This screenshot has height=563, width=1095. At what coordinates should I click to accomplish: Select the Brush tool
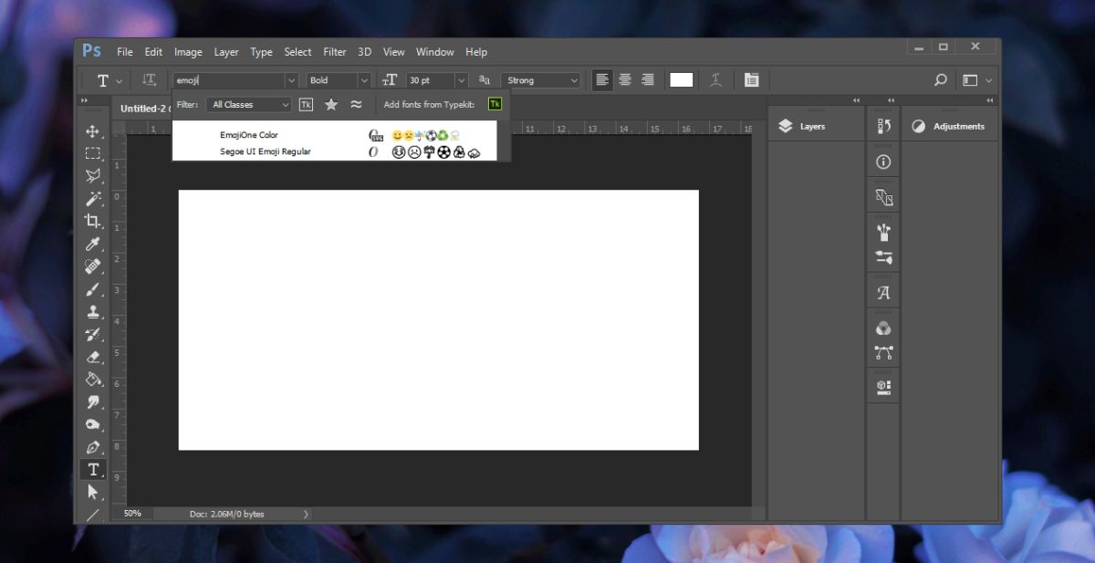pyautogui.click(x=92, y=289)
